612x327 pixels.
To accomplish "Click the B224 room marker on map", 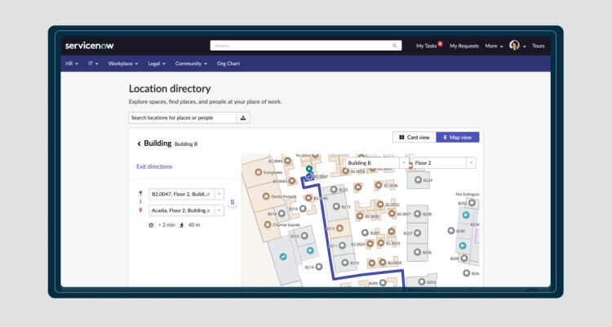I will tap(417, 180).
